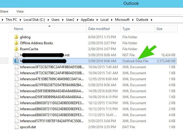Click 11/12/2015 10:45 date cell
This screenshot has width=183, height=135.
[x=102, y=115]
